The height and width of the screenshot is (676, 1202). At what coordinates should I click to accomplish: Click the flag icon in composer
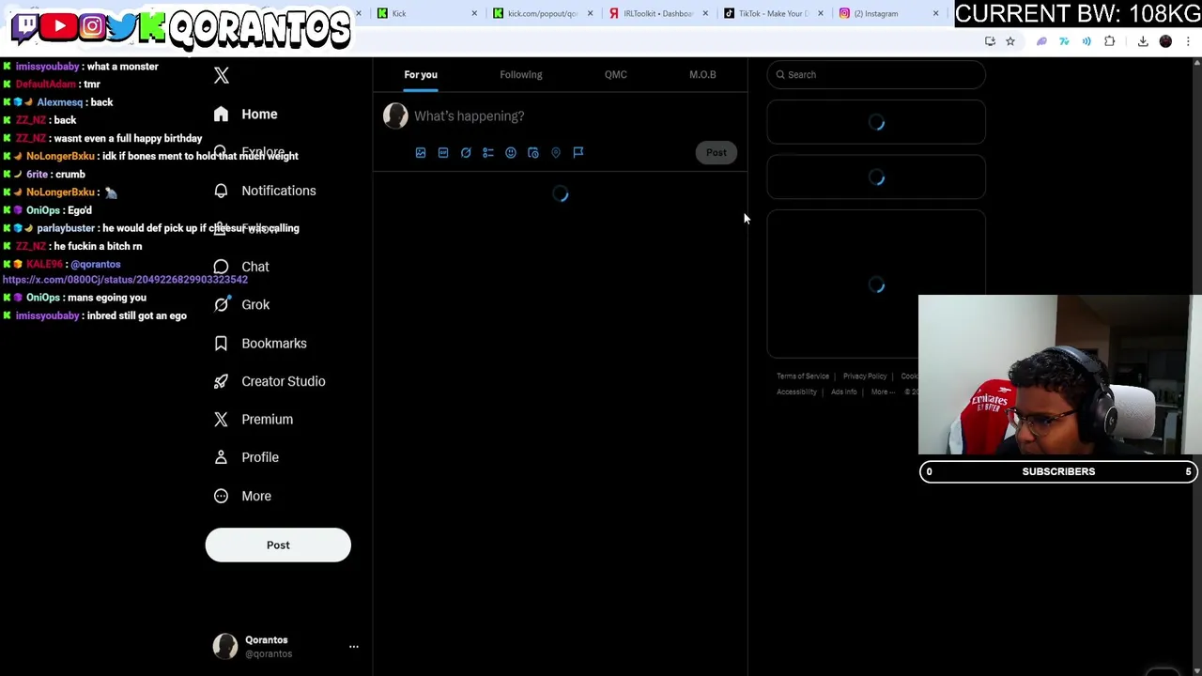(x=578, y=153)
